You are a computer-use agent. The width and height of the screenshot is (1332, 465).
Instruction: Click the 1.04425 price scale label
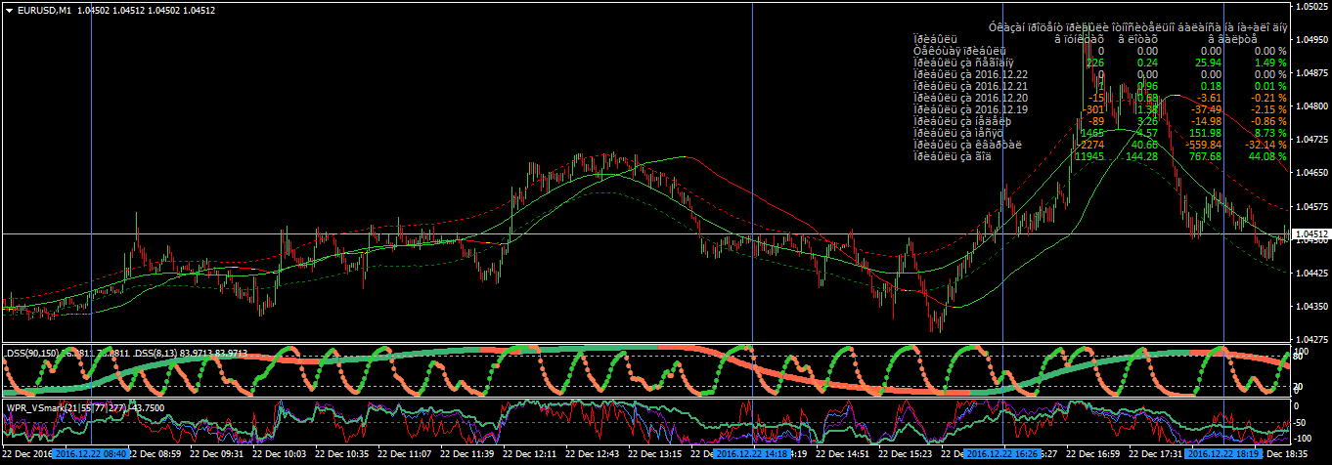click(x=1312, y=274)
